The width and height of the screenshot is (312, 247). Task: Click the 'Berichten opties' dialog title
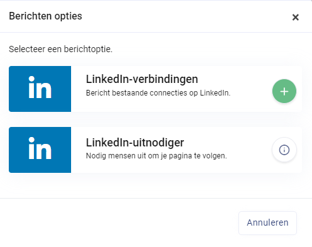coord(45,16)
